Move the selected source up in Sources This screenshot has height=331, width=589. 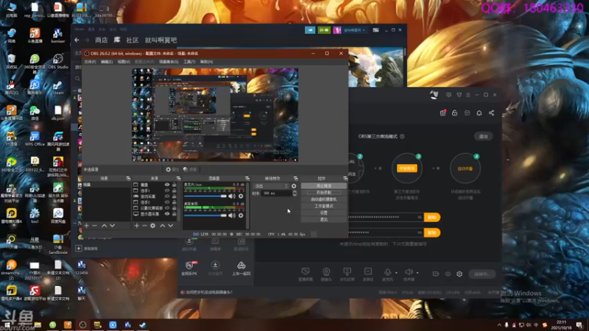(162, 226)
